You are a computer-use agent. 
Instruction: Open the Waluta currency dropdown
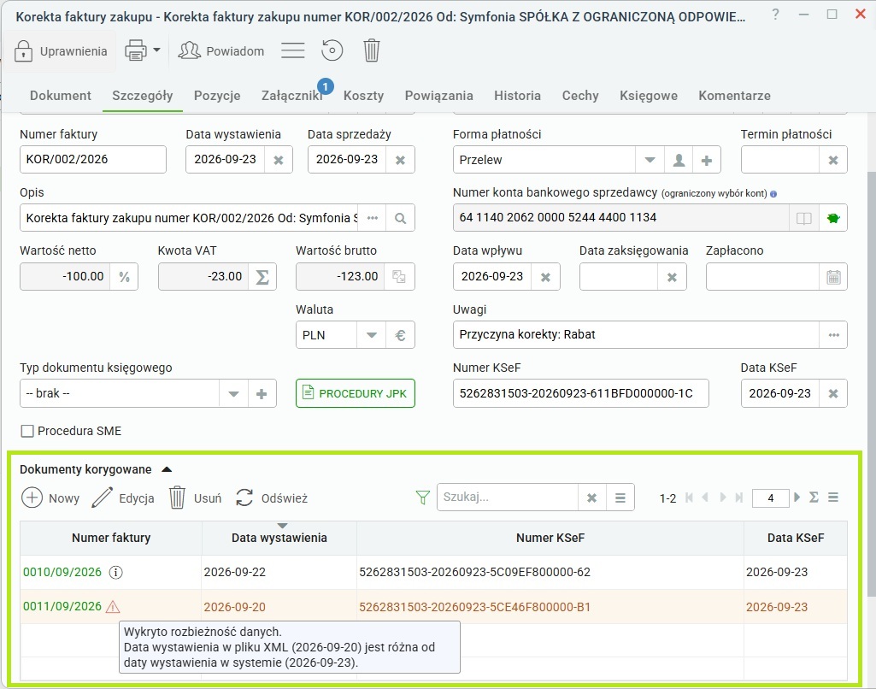(x=372, y=335)
